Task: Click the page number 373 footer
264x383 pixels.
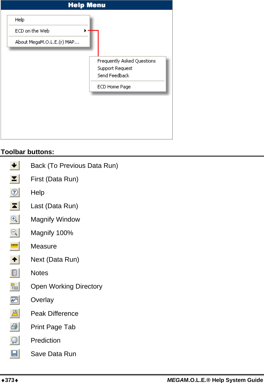Action: 10,380
